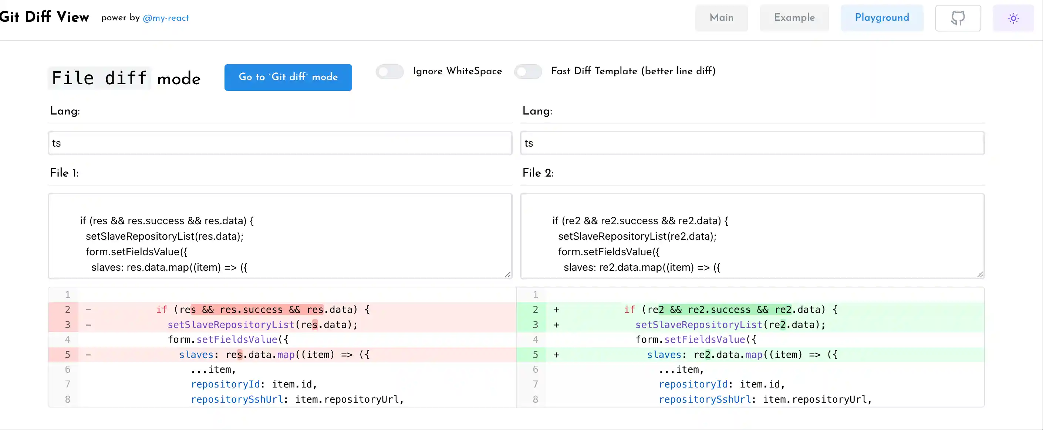Click the Git Diff View title
This screenshot has width=1043, height=430.
tap(44, 17)
